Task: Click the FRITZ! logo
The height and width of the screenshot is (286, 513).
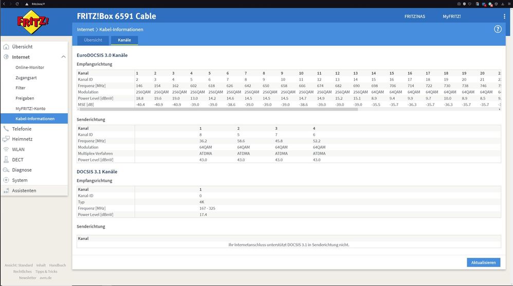Action: (x=32, y=22)
